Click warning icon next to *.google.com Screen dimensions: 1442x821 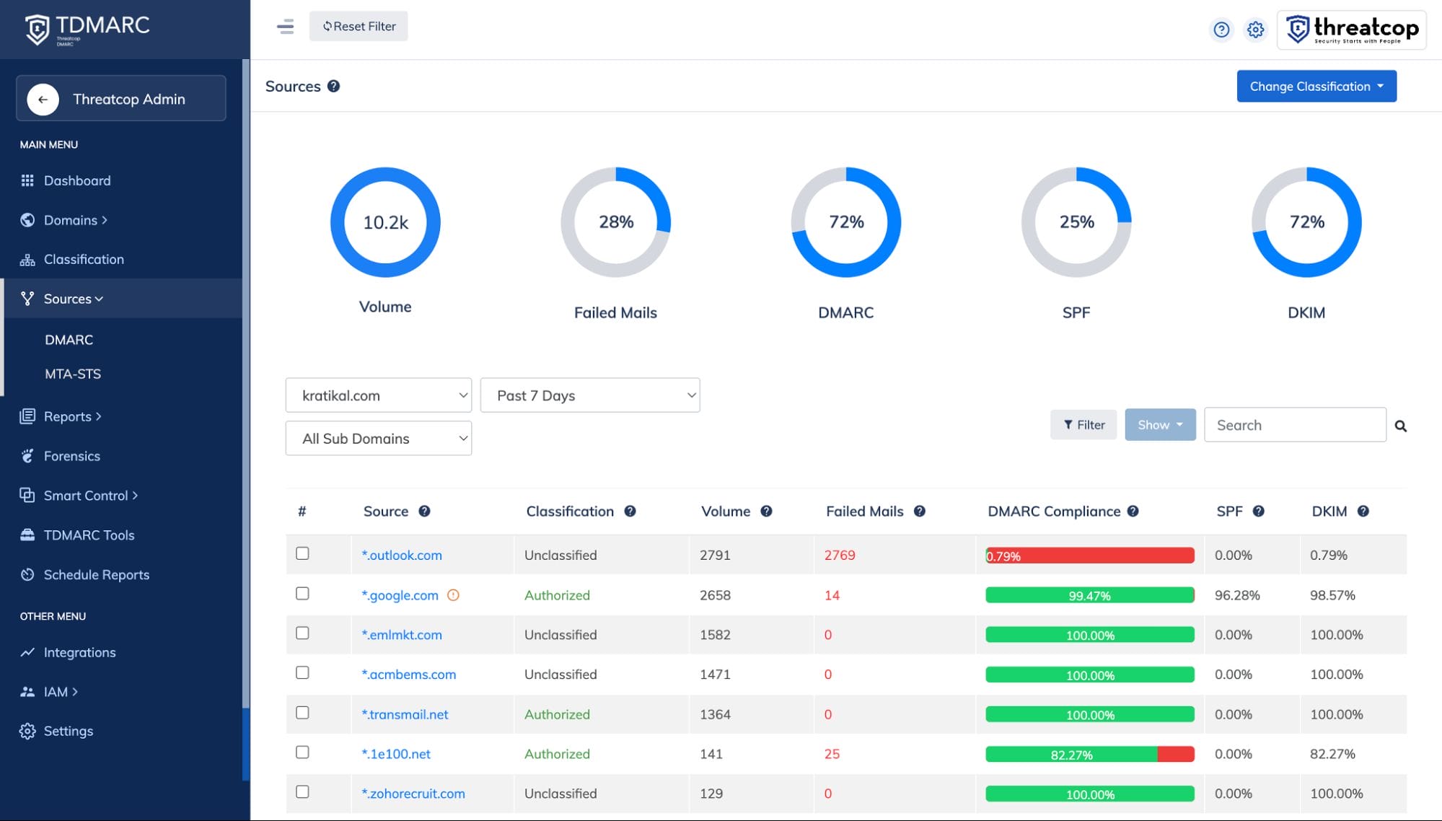[x=453, y=595]
